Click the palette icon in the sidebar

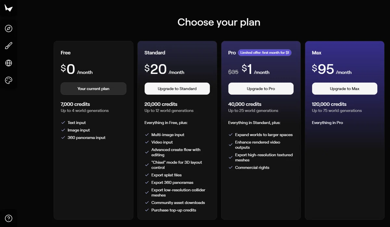click(x=9, y=80)
